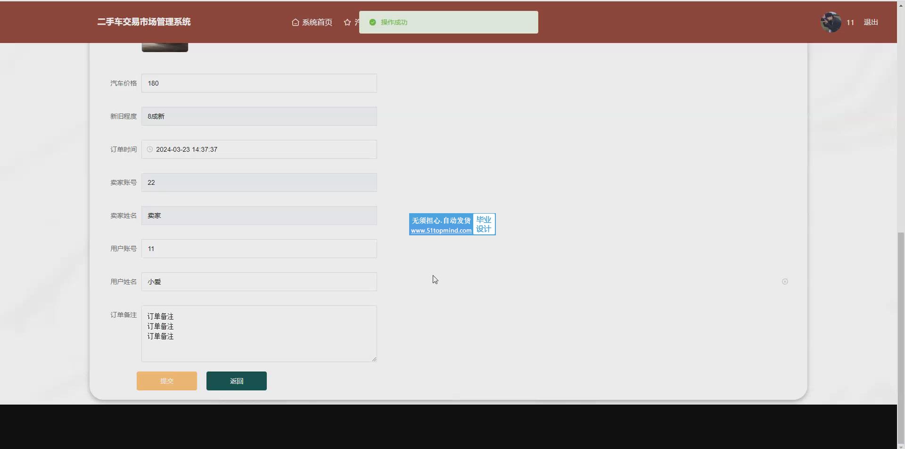Click the 新旧程度 field showing 8成新
This screenshot has height=449, width=905.
(259, 116)
